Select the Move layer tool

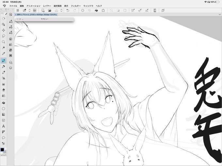pyautogui.click(x=4, y=30)
